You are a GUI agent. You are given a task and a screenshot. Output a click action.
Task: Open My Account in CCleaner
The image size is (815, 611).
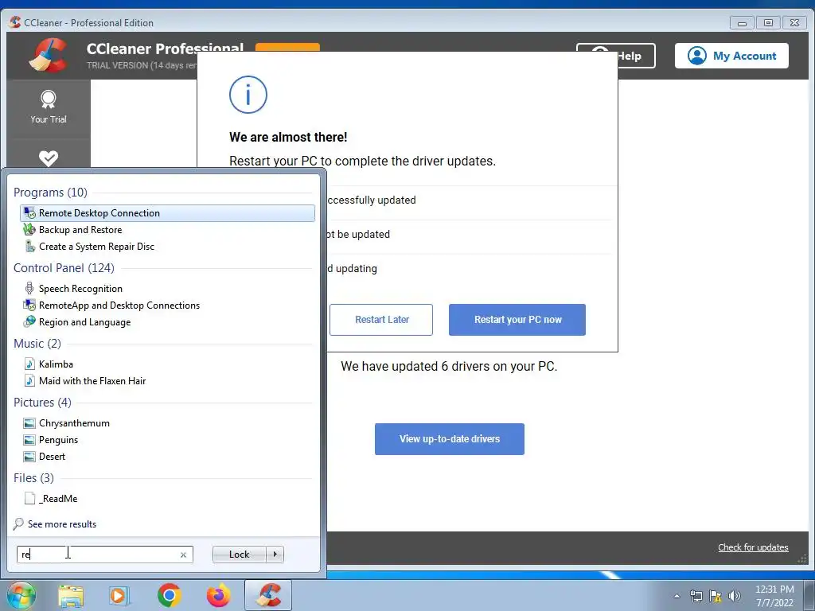click(731, 56)
